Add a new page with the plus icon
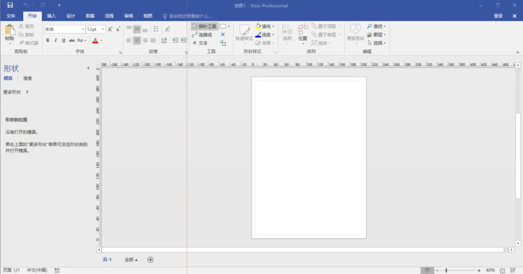 pos(151,259)
